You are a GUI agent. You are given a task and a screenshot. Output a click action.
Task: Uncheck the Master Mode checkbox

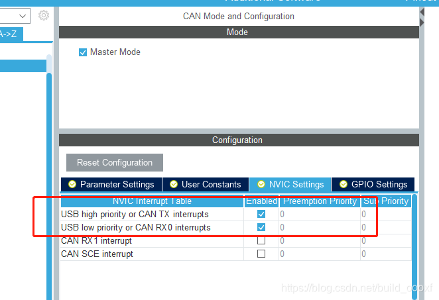coord(83,52)
